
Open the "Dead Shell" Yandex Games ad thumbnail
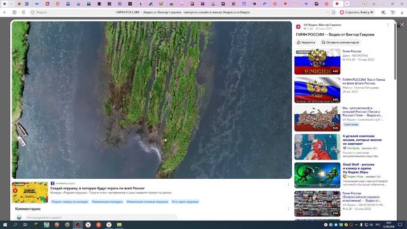(317, 176)
